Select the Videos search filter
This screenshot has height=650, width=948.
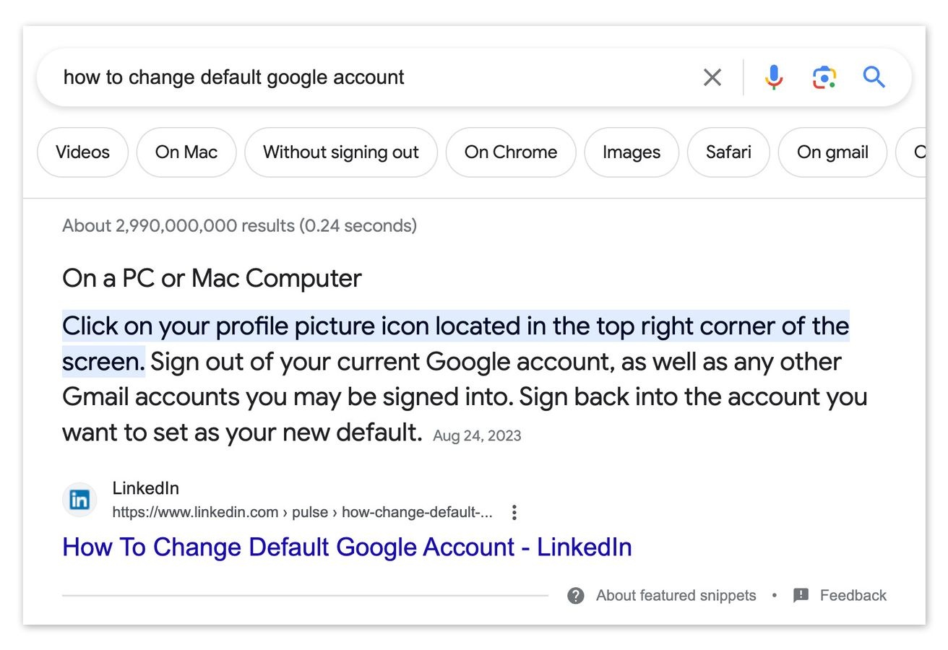point(82,152)
